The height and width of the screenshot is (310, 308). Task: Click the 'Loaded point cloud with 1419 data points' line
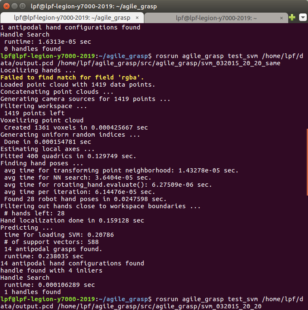coord(78,85)
